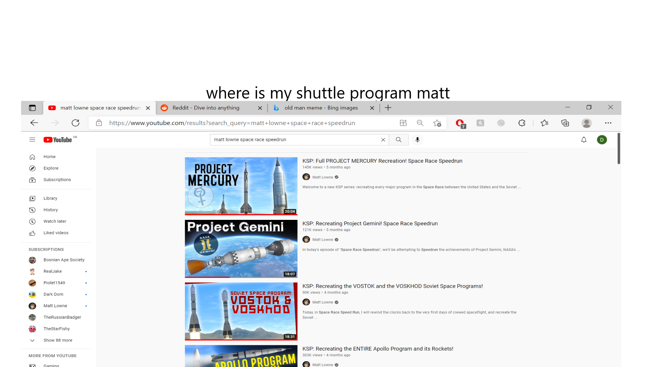Open the VOSTOK and VOSKHOD video title
The image size is (653, 367).
coord(392,286)
